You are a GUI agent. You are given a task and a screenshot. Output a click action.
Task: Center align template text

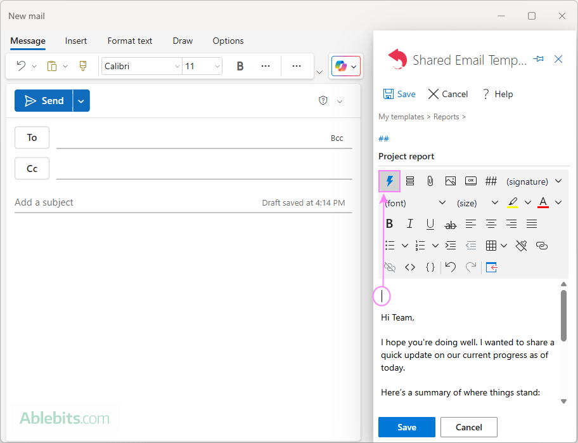491,223
